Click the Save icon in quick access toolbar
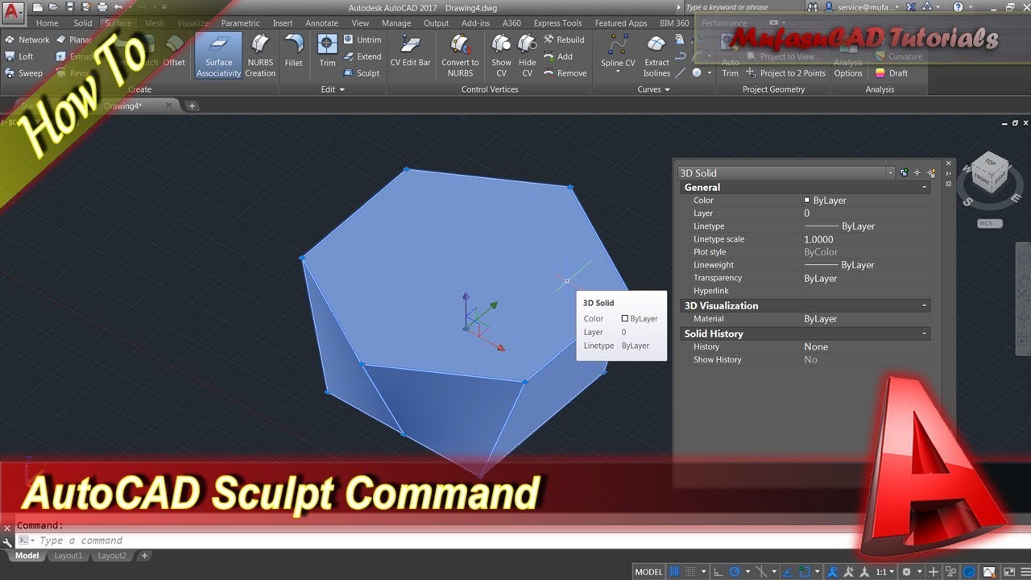The image size is (1031, 580). 69,7
